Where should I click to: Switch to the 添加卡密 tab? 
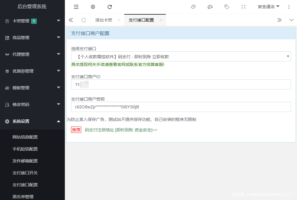[104, 20]
